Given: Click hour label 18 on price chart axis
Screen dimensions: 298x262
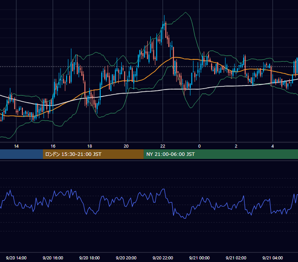Looking at the screenshot, I should (89, 146).
